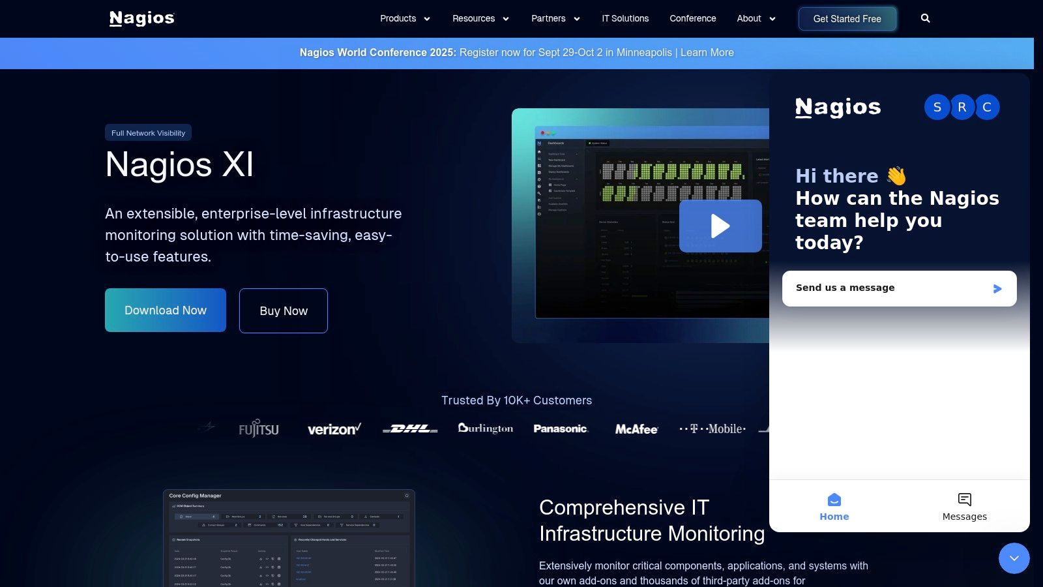Expand the Resources dropdown menu
Screen dimensions: 1043x587
480,18
